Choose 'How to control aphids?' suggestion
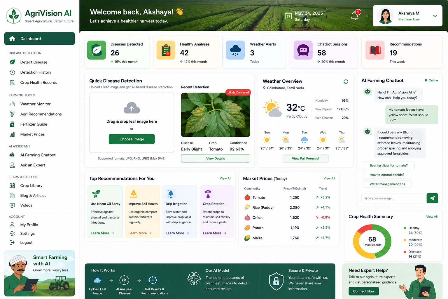 click(387, 175)
